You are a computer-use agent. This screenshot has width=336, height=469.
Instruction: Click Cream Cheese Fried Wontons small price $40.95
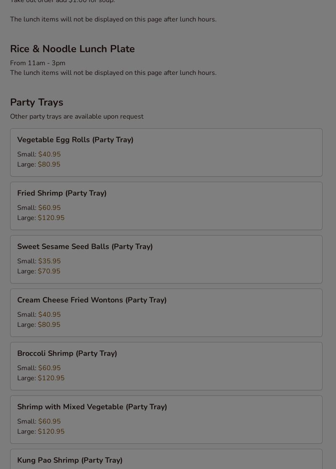pos(49,315)
